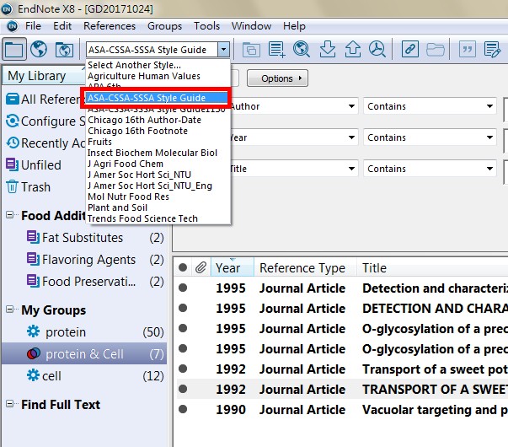
Task: Collapse the Find Full Text group set
Action: [10, 404]
